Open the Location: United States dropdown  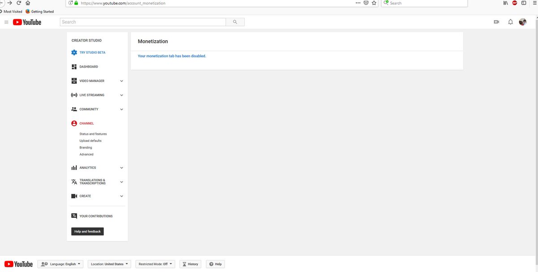pos(109,264)
